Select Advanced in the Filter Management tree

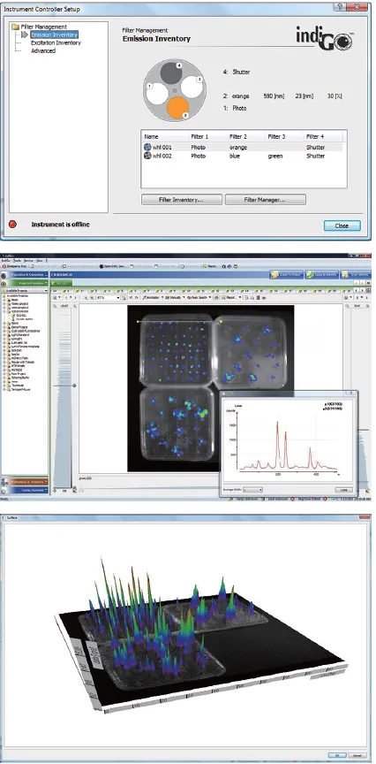(x=43, y=50)
